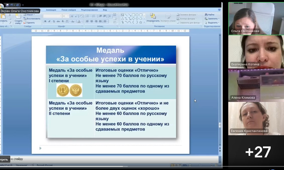
Task: Click the decrease font size icon
Action: tap(76, 16)
